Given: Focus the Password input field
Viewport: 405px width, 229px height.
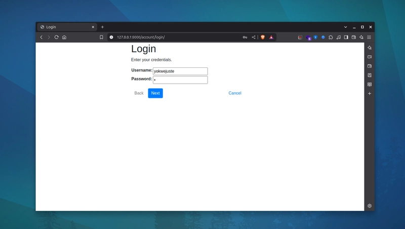Looking at the screenshot, I should pyautogui.click(x=180, y=80).
